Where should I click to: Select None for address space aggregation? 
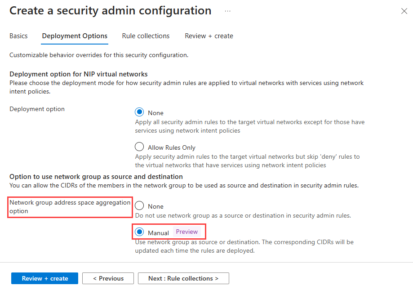point(139,206)
